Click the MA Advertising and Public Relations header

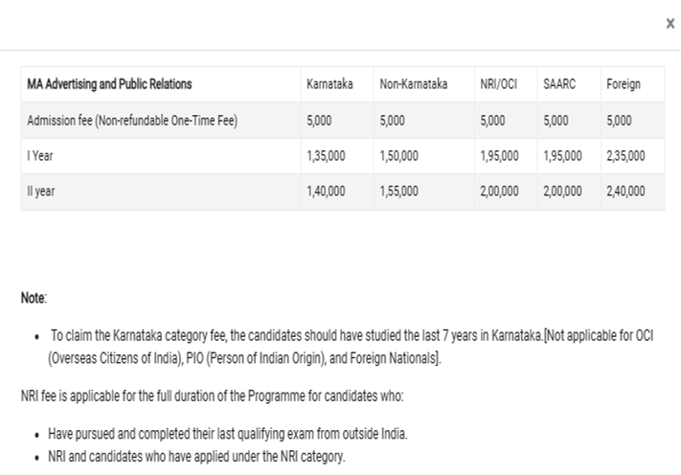click(109, 84)
